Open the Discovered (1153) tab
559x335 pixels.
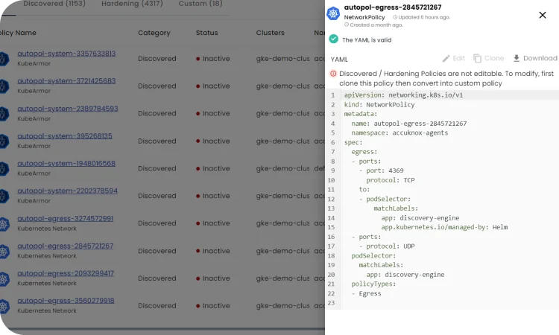(x=54, y=4)
